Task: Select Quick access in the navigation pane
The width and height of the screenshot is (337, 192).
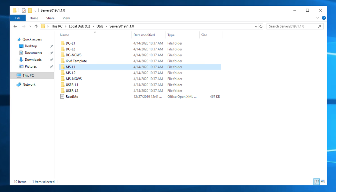Action: click(x=32, y=39)
